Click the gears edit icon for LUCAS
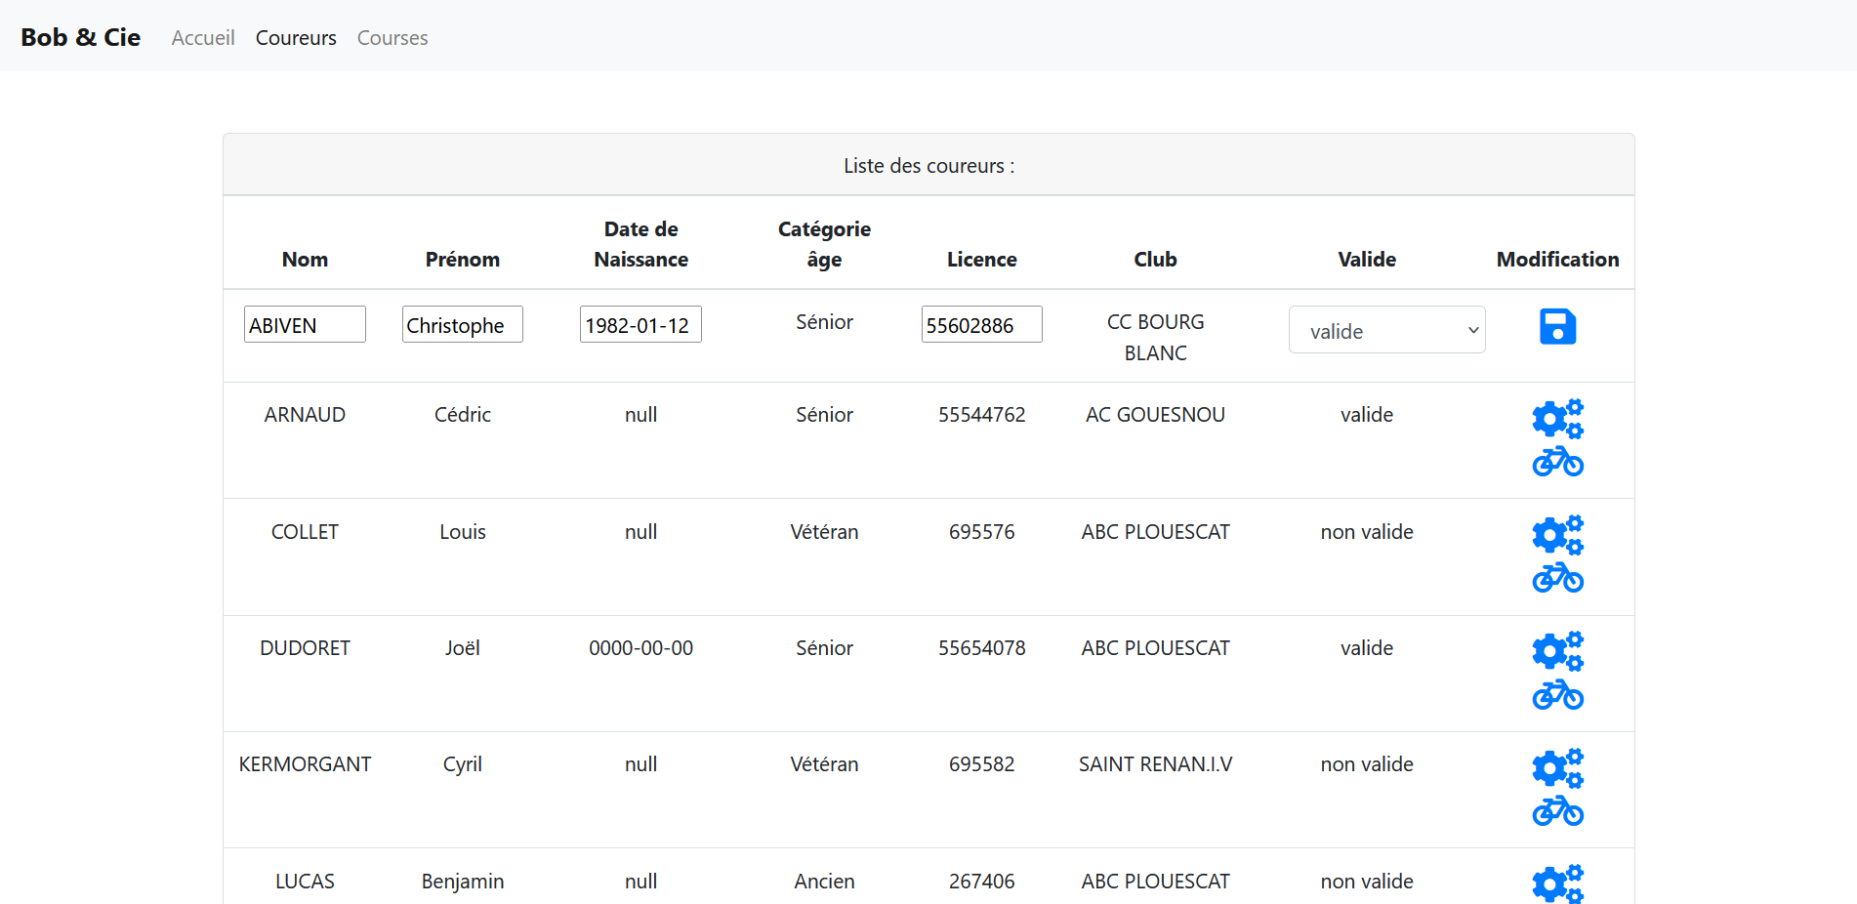The width and height of the screenshot is (1857, 904). (x=1557, y=883)
